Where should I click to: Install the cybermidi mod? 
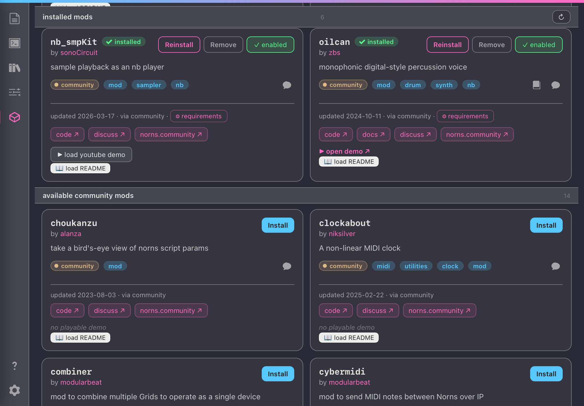[546, 374]
